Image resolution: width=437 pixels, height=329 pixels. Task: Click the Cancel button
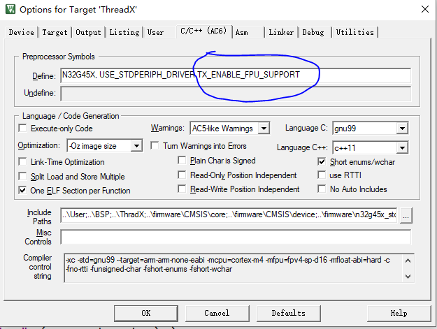(x=217, y=313)
